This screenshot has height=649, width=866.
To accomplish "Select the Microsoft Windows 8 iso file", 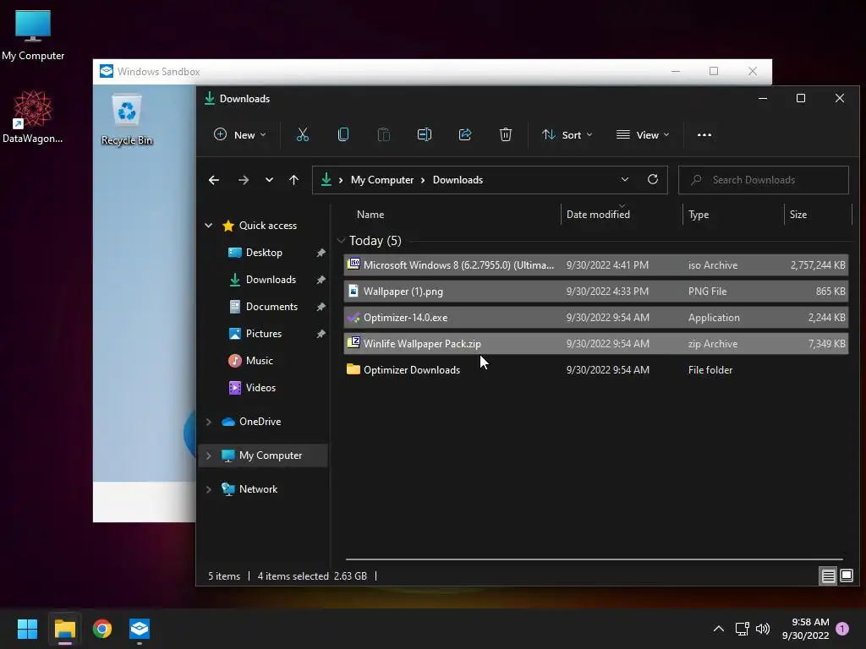I will [x=596, y=265].
